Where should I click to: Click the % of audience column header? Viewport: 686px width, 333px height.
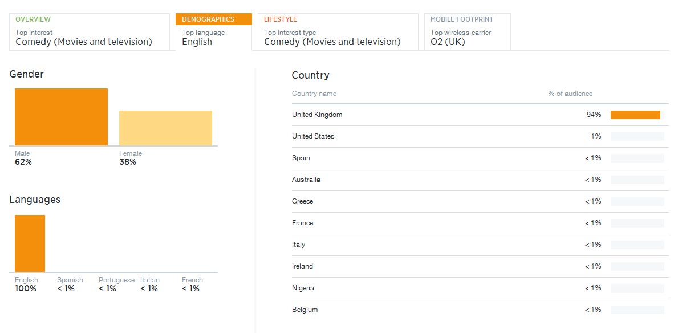pyautogui.click(x=570, y=94)
